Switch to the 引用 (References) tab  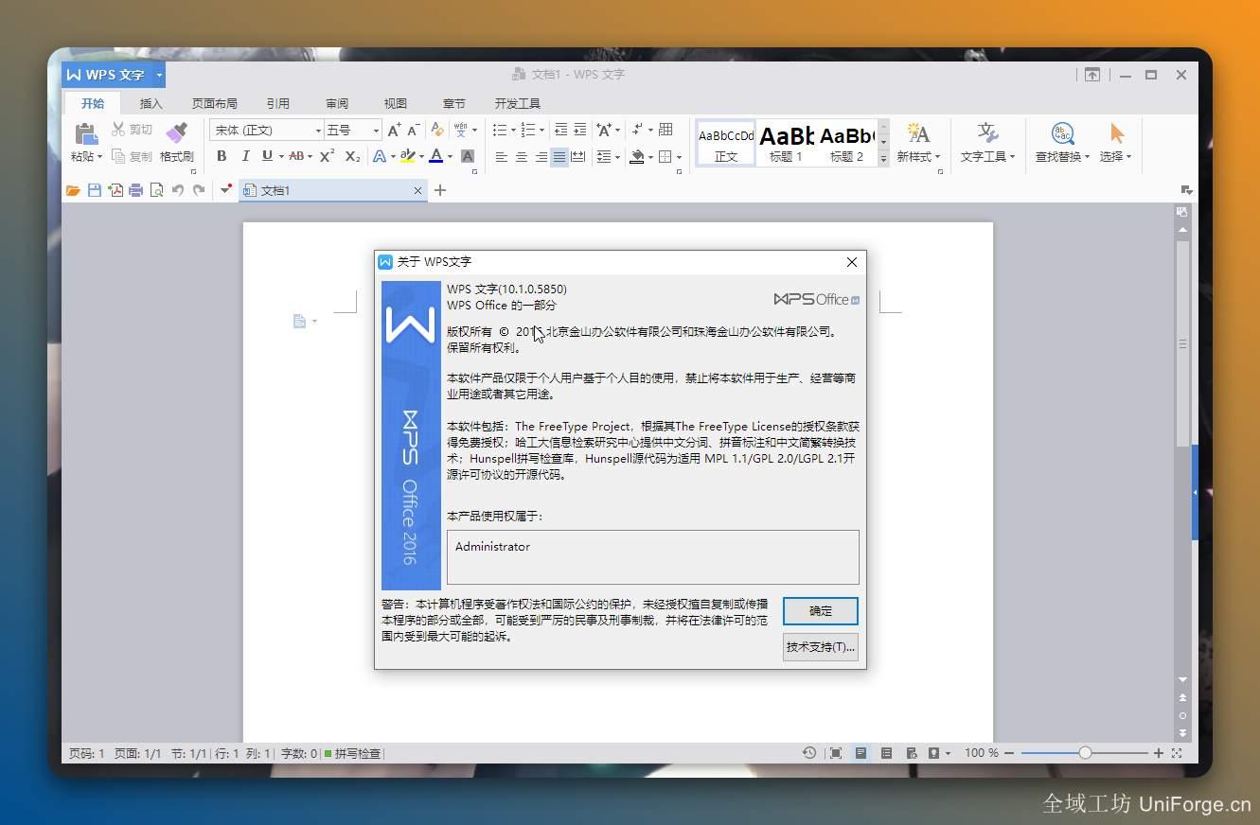[277, 103]
